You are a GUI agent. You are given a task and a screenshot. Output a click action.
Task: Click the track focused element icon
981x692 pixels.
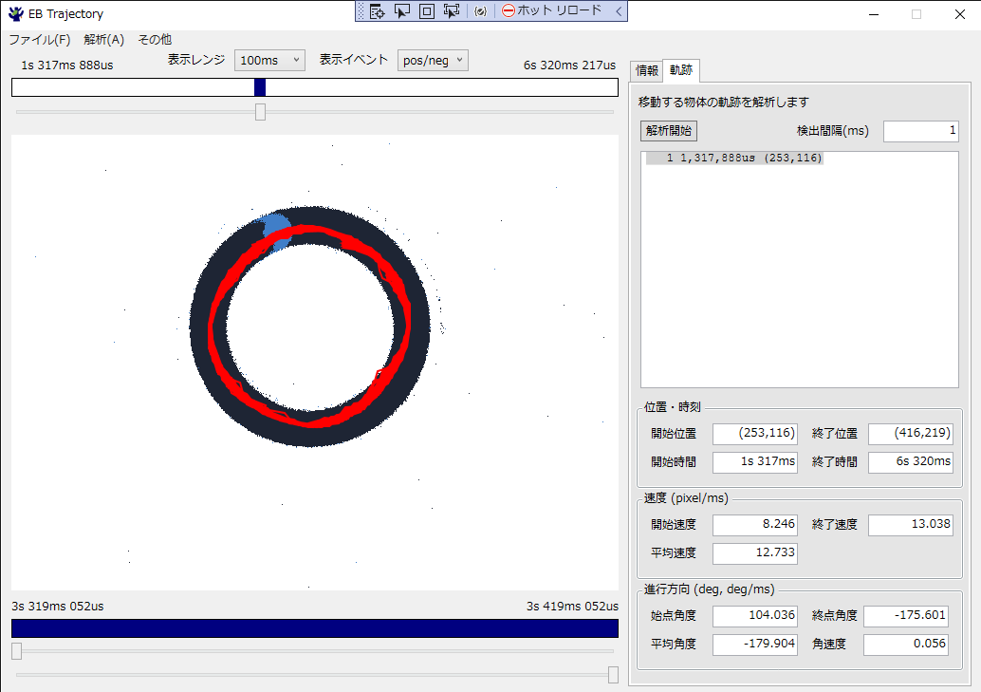(x=451, y=10)
